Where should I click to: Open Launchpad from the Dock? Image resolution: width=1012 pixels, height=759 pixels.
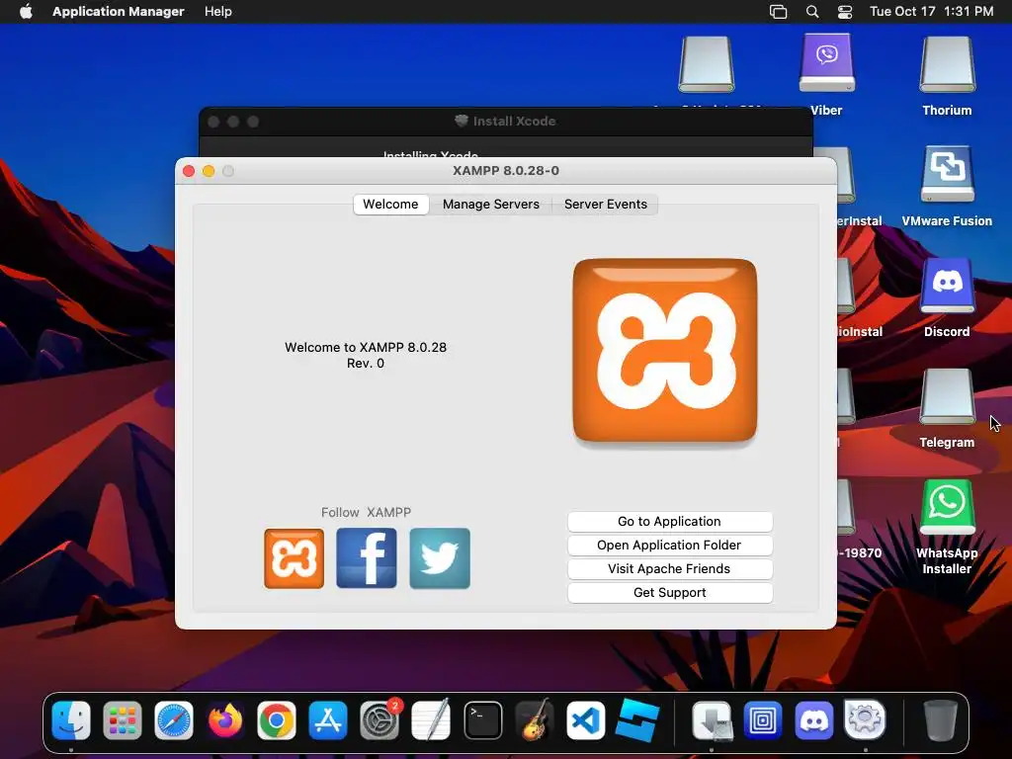(x=122, y=719)
